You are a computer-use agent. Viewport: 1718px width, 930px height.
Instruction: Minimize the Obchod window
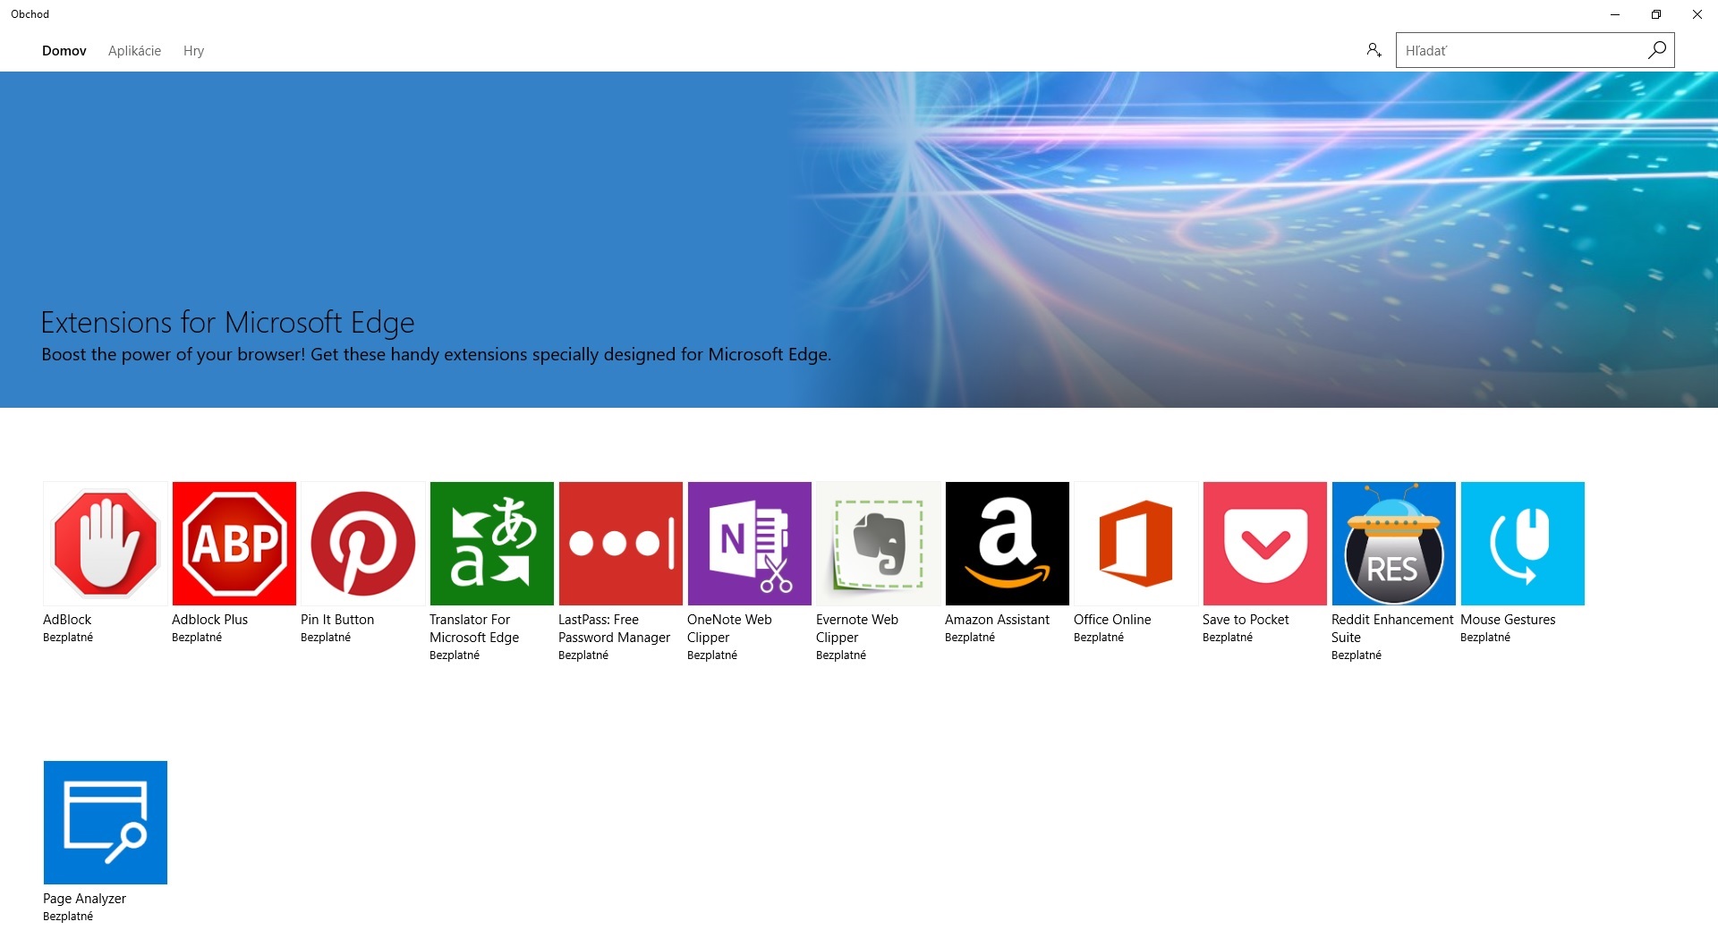coord(1615,14)
